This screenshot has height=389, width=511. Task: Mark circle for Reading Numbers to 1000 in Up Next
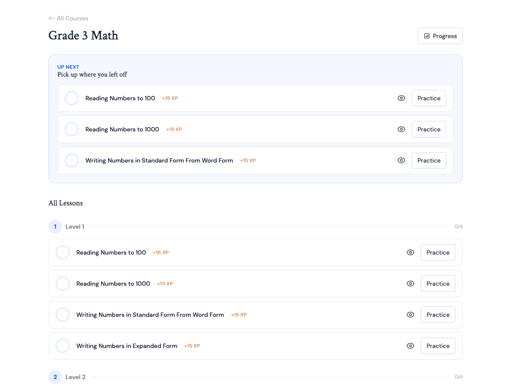[x=72, y=129]
